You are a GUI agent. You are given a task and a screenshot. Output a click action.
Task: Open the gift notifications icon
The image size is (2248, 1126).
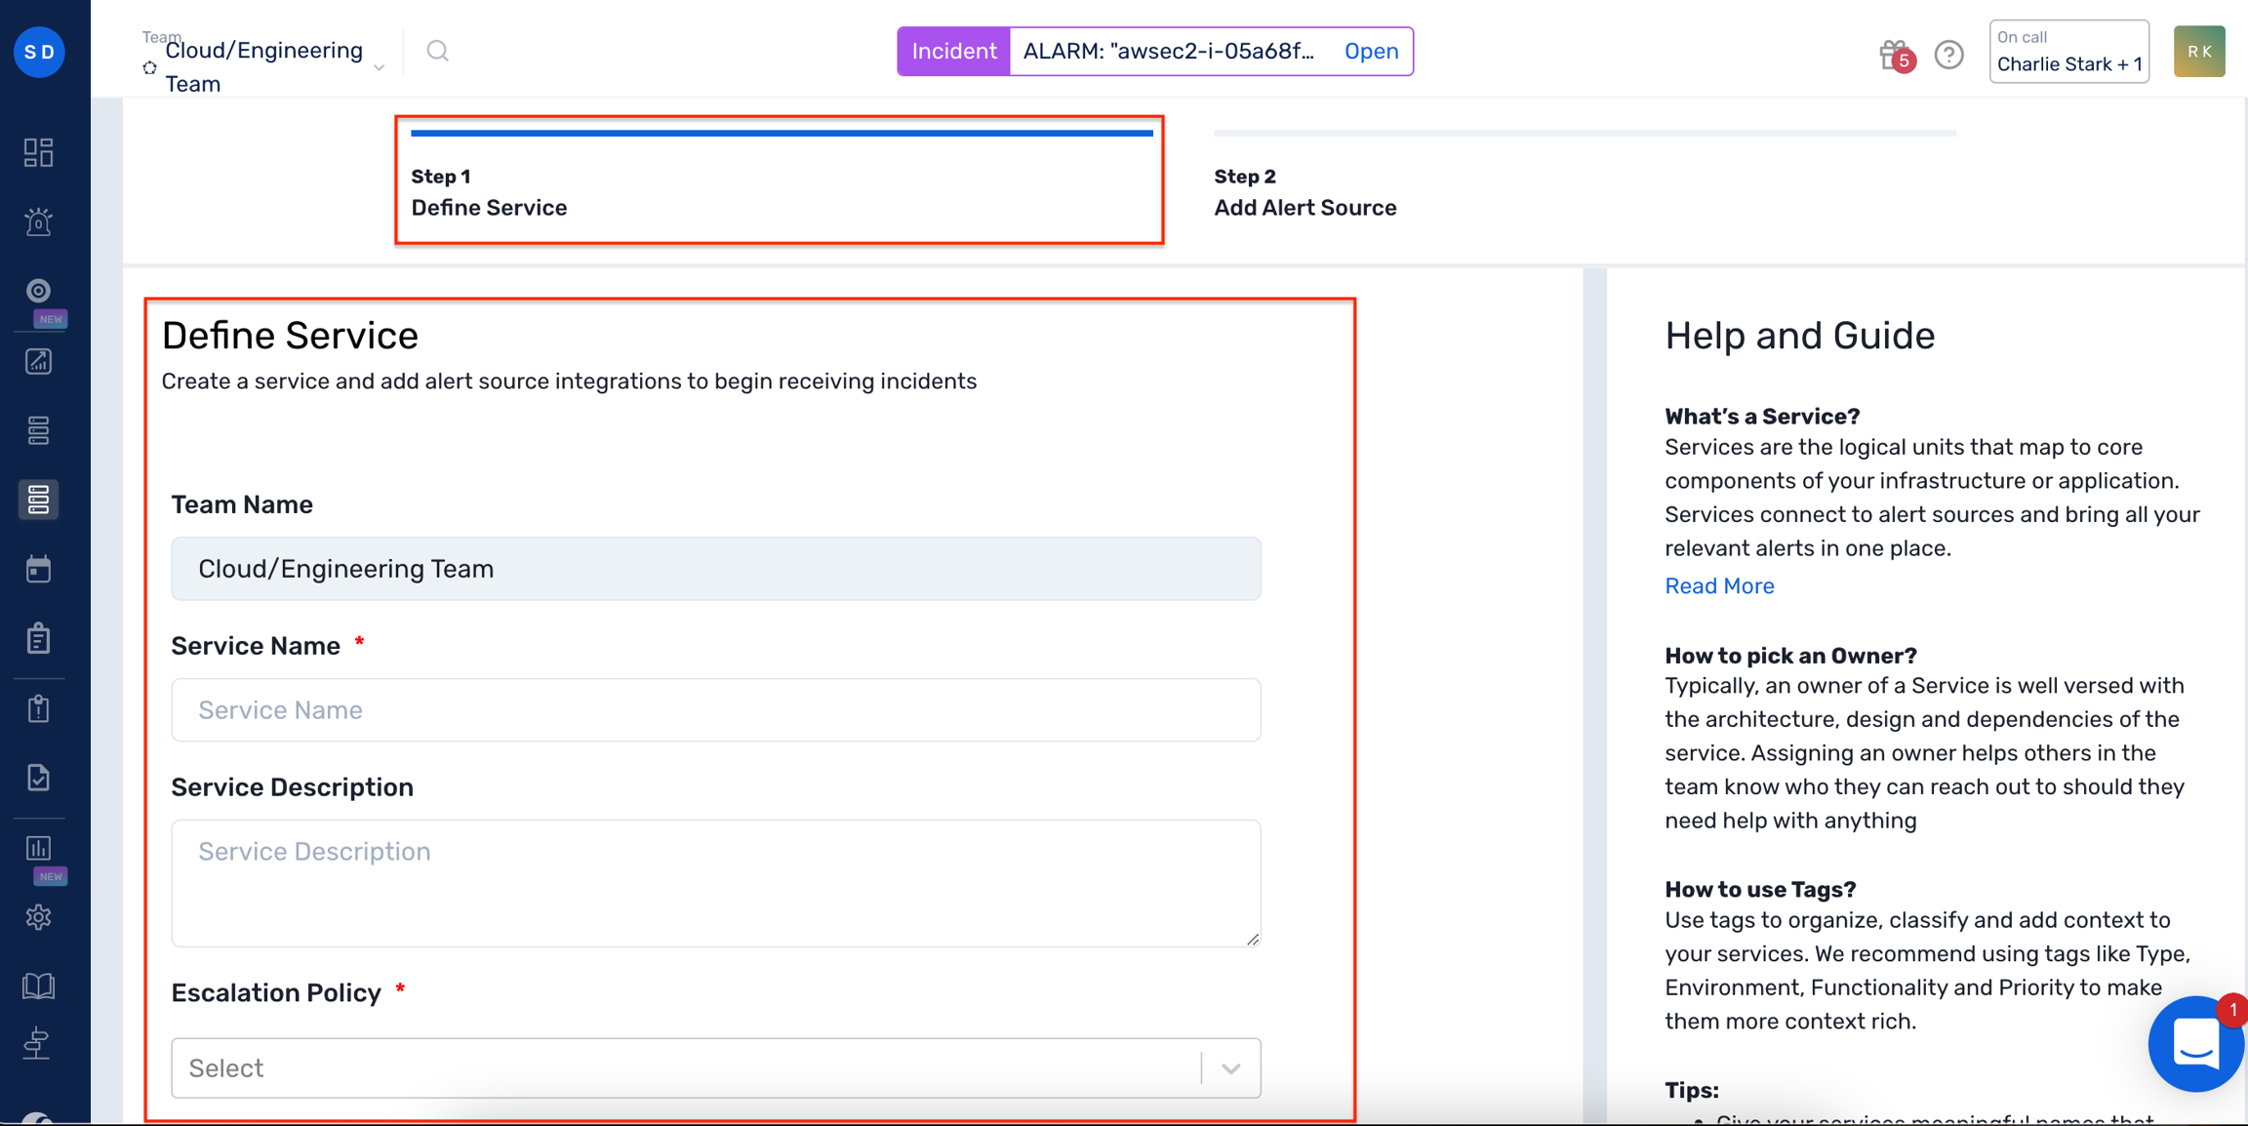click(x=1894, y=55)
